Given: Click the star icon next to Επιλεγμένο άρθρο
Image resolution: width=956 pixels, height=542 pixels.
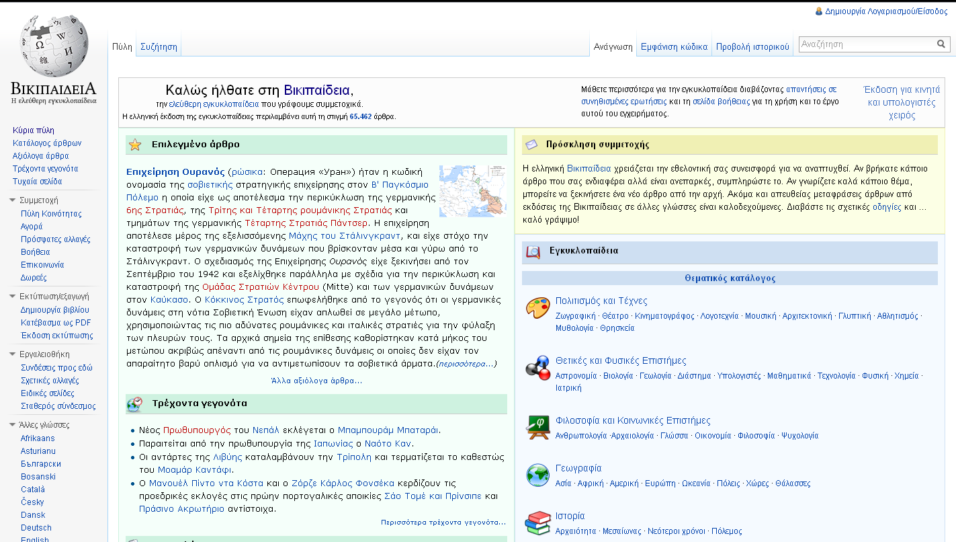Looking at the screenshot, I should pyautogui.click(x=135, y=145).
